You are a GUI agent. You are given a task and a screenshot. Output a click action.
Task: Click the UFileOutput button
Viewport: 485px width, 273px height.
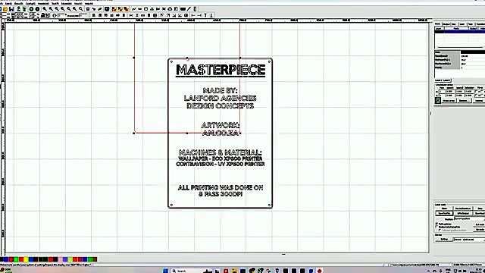(x=463, y=213)
